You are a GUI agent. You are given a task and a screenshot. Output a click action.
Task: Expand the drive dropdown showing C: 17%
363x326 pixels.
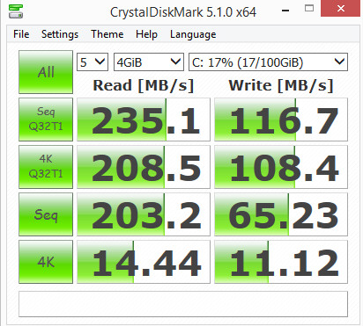pyautogui.click(x=268, y=62)
